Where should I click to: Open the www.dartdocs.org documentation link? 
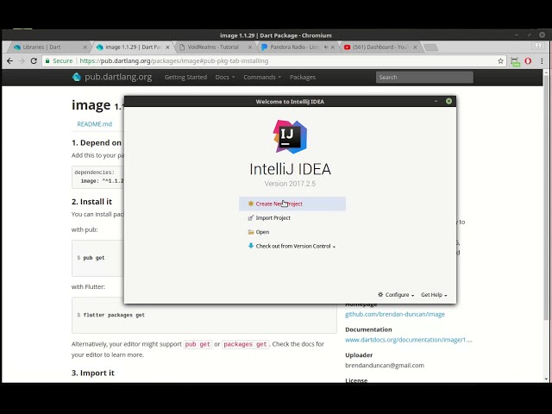pos(408,340)
